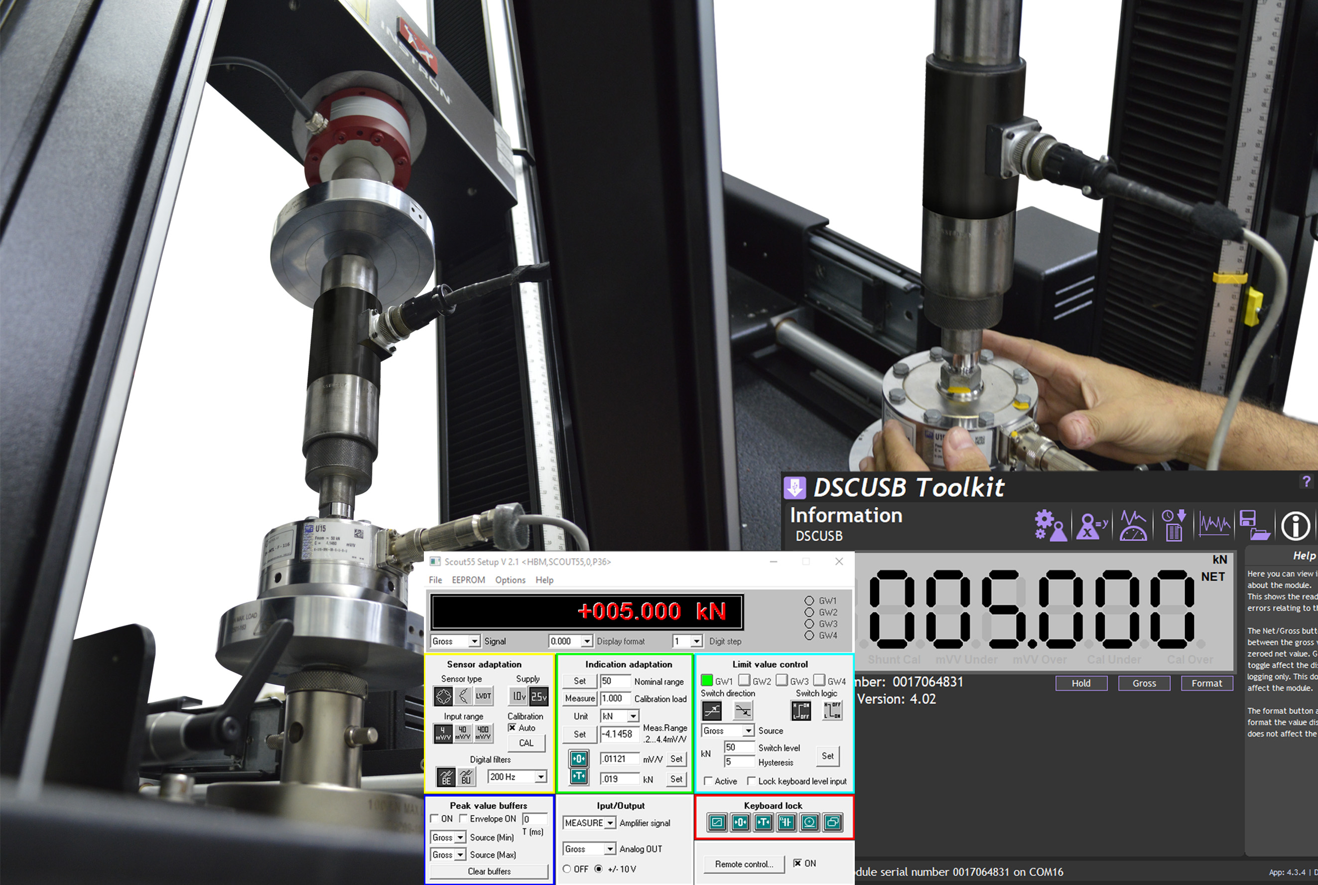Viewport: 1318px width, 885px height.
Task: Select the 10V supply voltage icon
Action: point(519,696)
